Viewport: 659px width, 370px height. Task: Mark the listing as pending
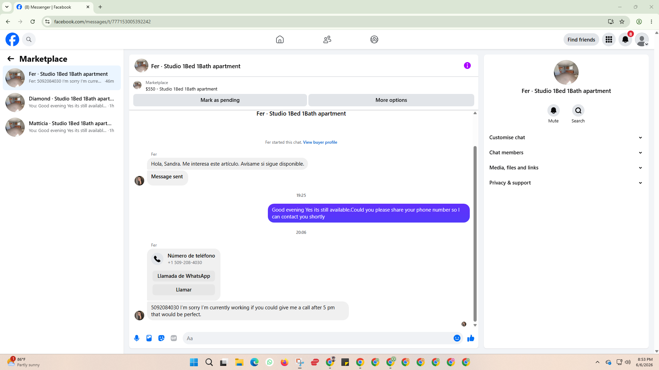[220, 100]
